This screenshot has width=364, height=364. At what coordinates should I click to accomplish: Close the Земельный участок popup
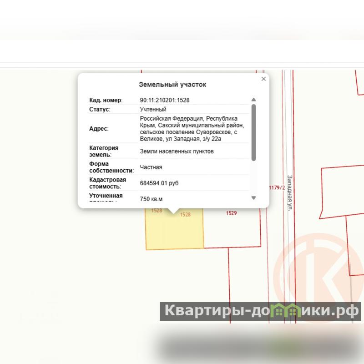263,79
